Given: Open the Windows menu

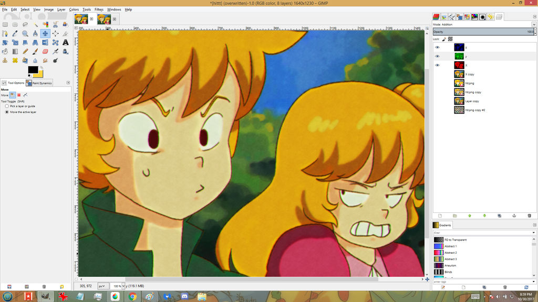Looking at the screenshot, I should pyautogui.click(x=114, y=9).
